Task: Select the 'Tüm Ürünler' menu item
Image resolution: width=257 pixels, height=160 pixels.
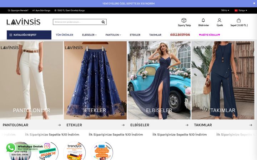Action: click(64, 35)
